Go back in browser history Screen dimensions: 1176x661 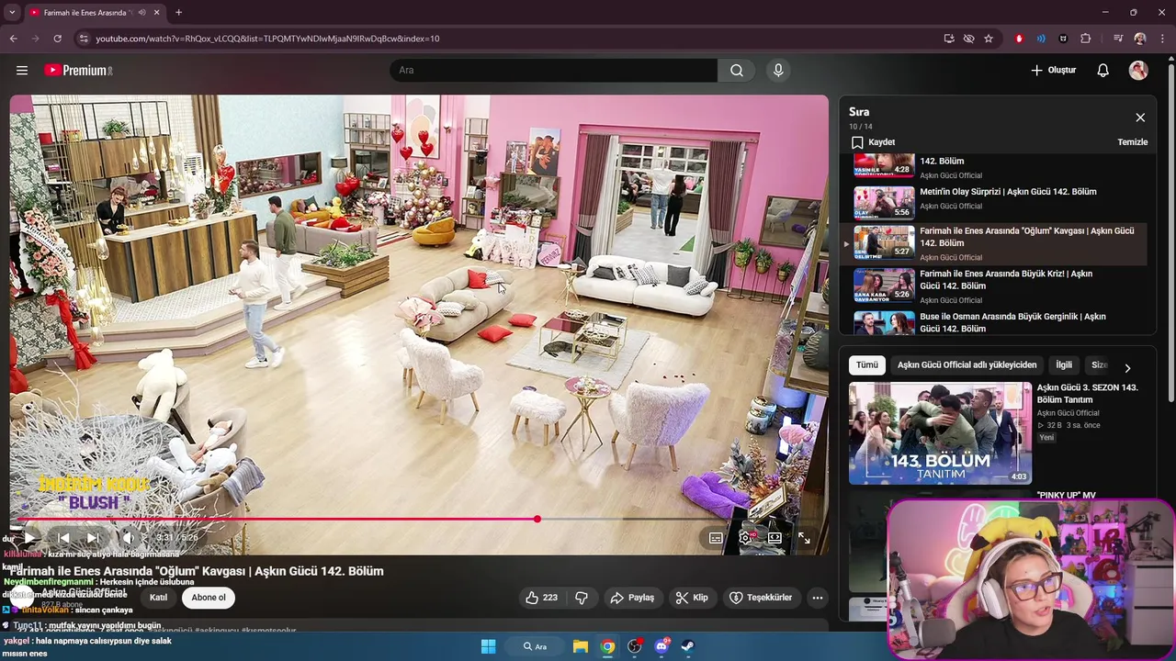point(13,39)
